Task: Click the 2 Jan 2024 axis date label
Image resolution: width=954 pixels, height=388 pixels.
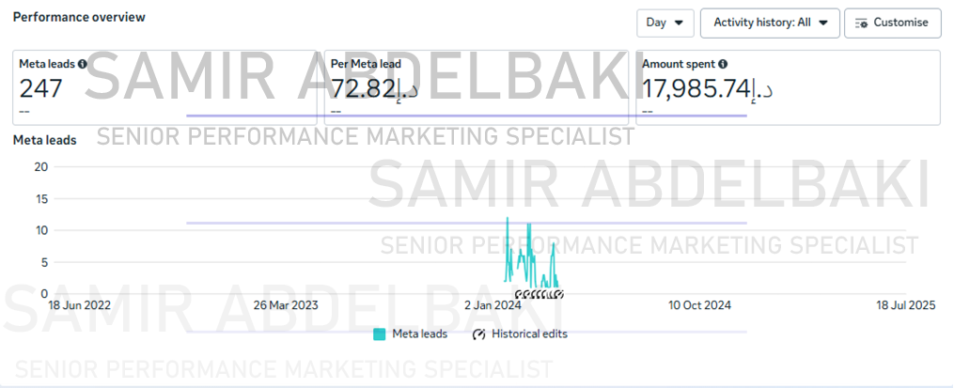Action: 493,305
